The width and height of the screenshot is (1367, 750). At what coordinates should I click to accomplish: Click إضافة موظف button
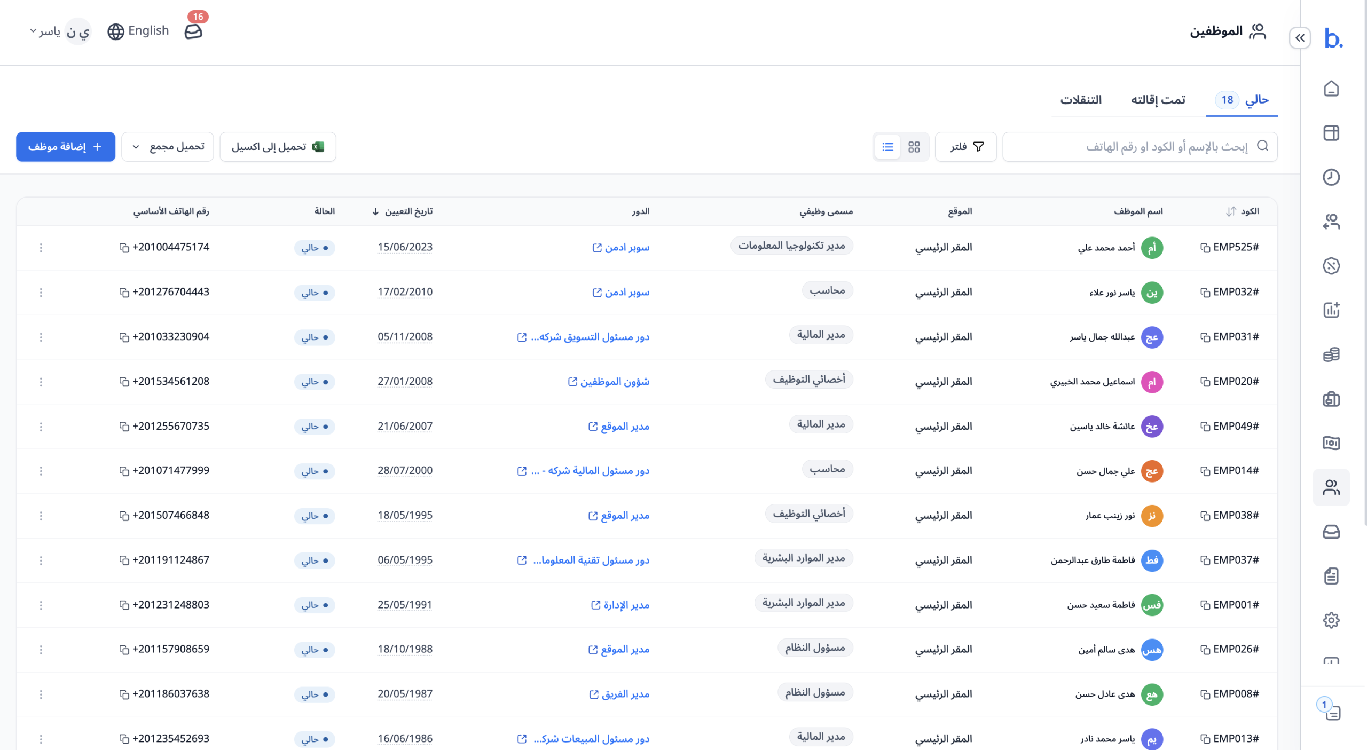(x=66, y=147)
